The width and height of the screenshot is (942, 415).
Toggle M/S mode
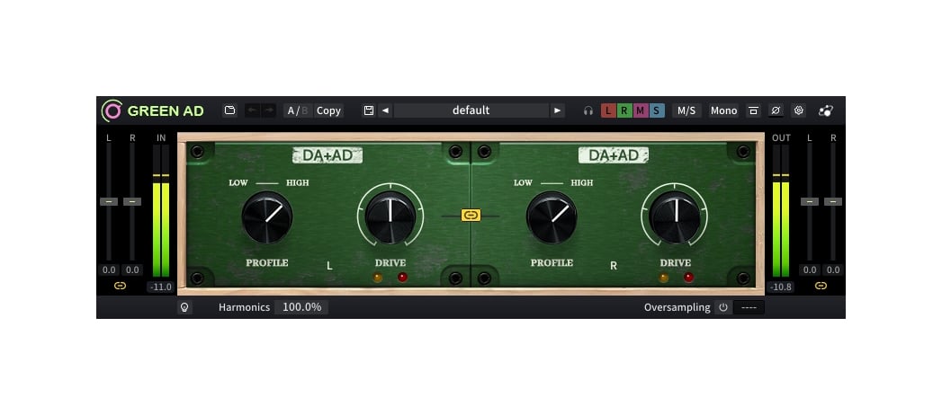tap(686, 110)
